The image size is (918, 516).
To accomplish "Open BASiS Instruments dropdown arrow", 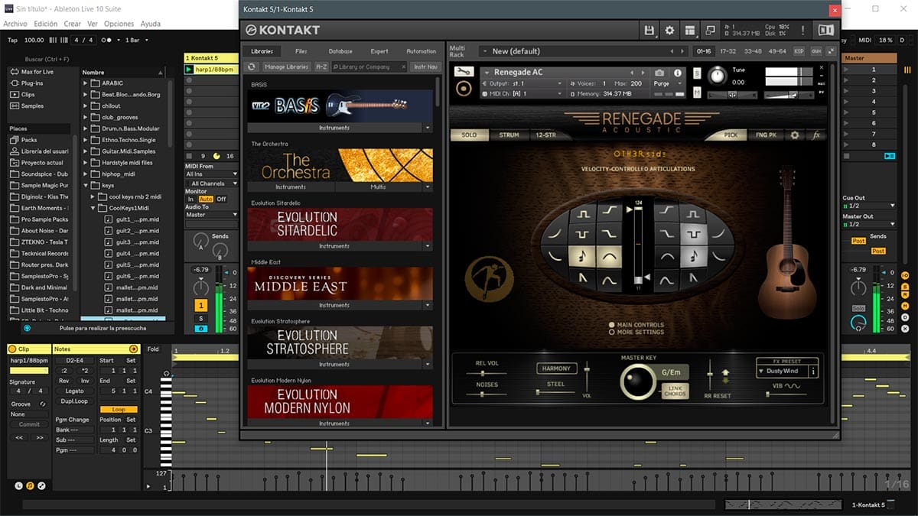I will tap(428, 128).
